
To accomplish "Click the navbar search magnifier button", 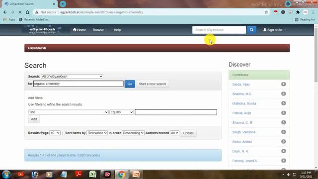I will coord(251,30).
